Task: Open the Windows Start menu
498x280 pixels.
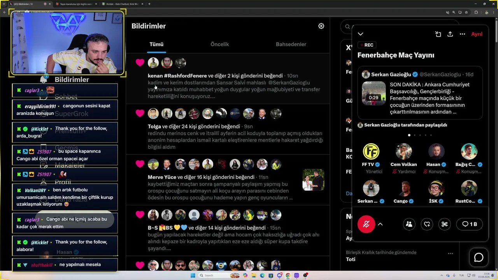Action: [192, 275]
